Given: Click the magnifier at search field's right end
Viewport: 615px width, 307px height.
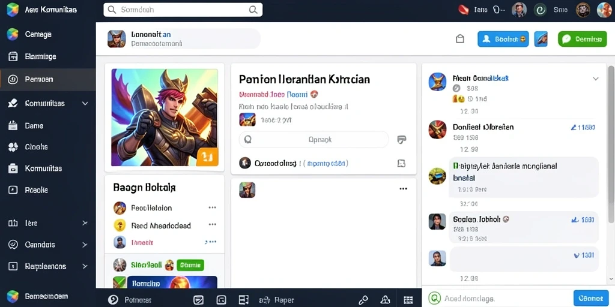Looking at the screenshot, I should (253, 10).
